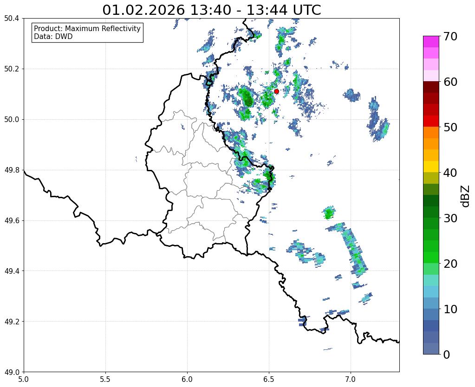Click the 'Product: Maximum Reflectivity' label

tap(87, 28)
